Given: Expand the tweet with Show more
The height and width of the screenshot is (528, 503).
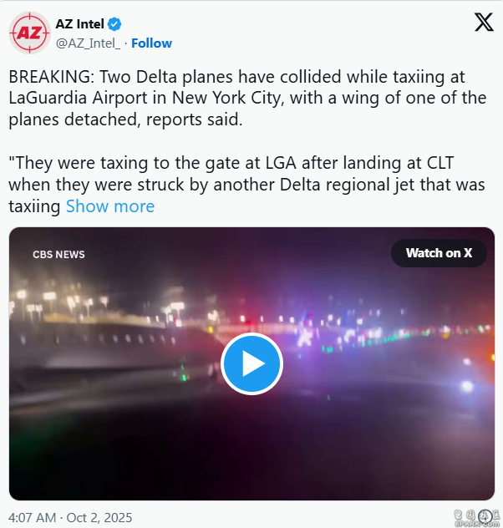Looking at the screenshot, I should [110, 206].
